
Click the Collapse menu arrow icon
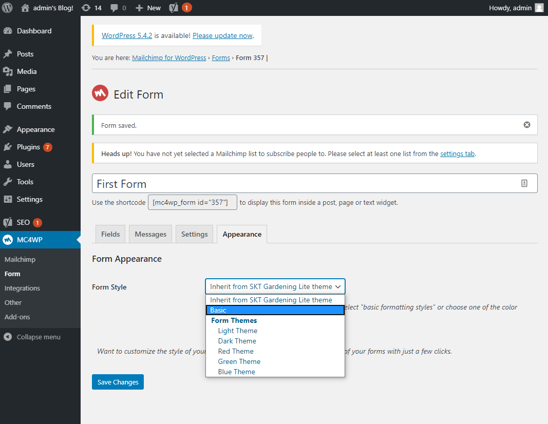(8, 337)
